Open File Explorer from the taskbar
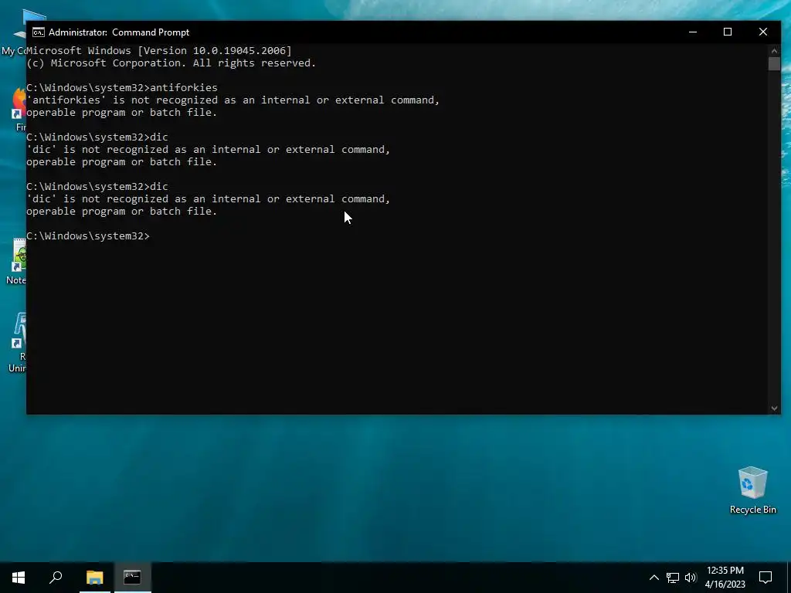This screenshot has width=791, height=593. (94, 578)
